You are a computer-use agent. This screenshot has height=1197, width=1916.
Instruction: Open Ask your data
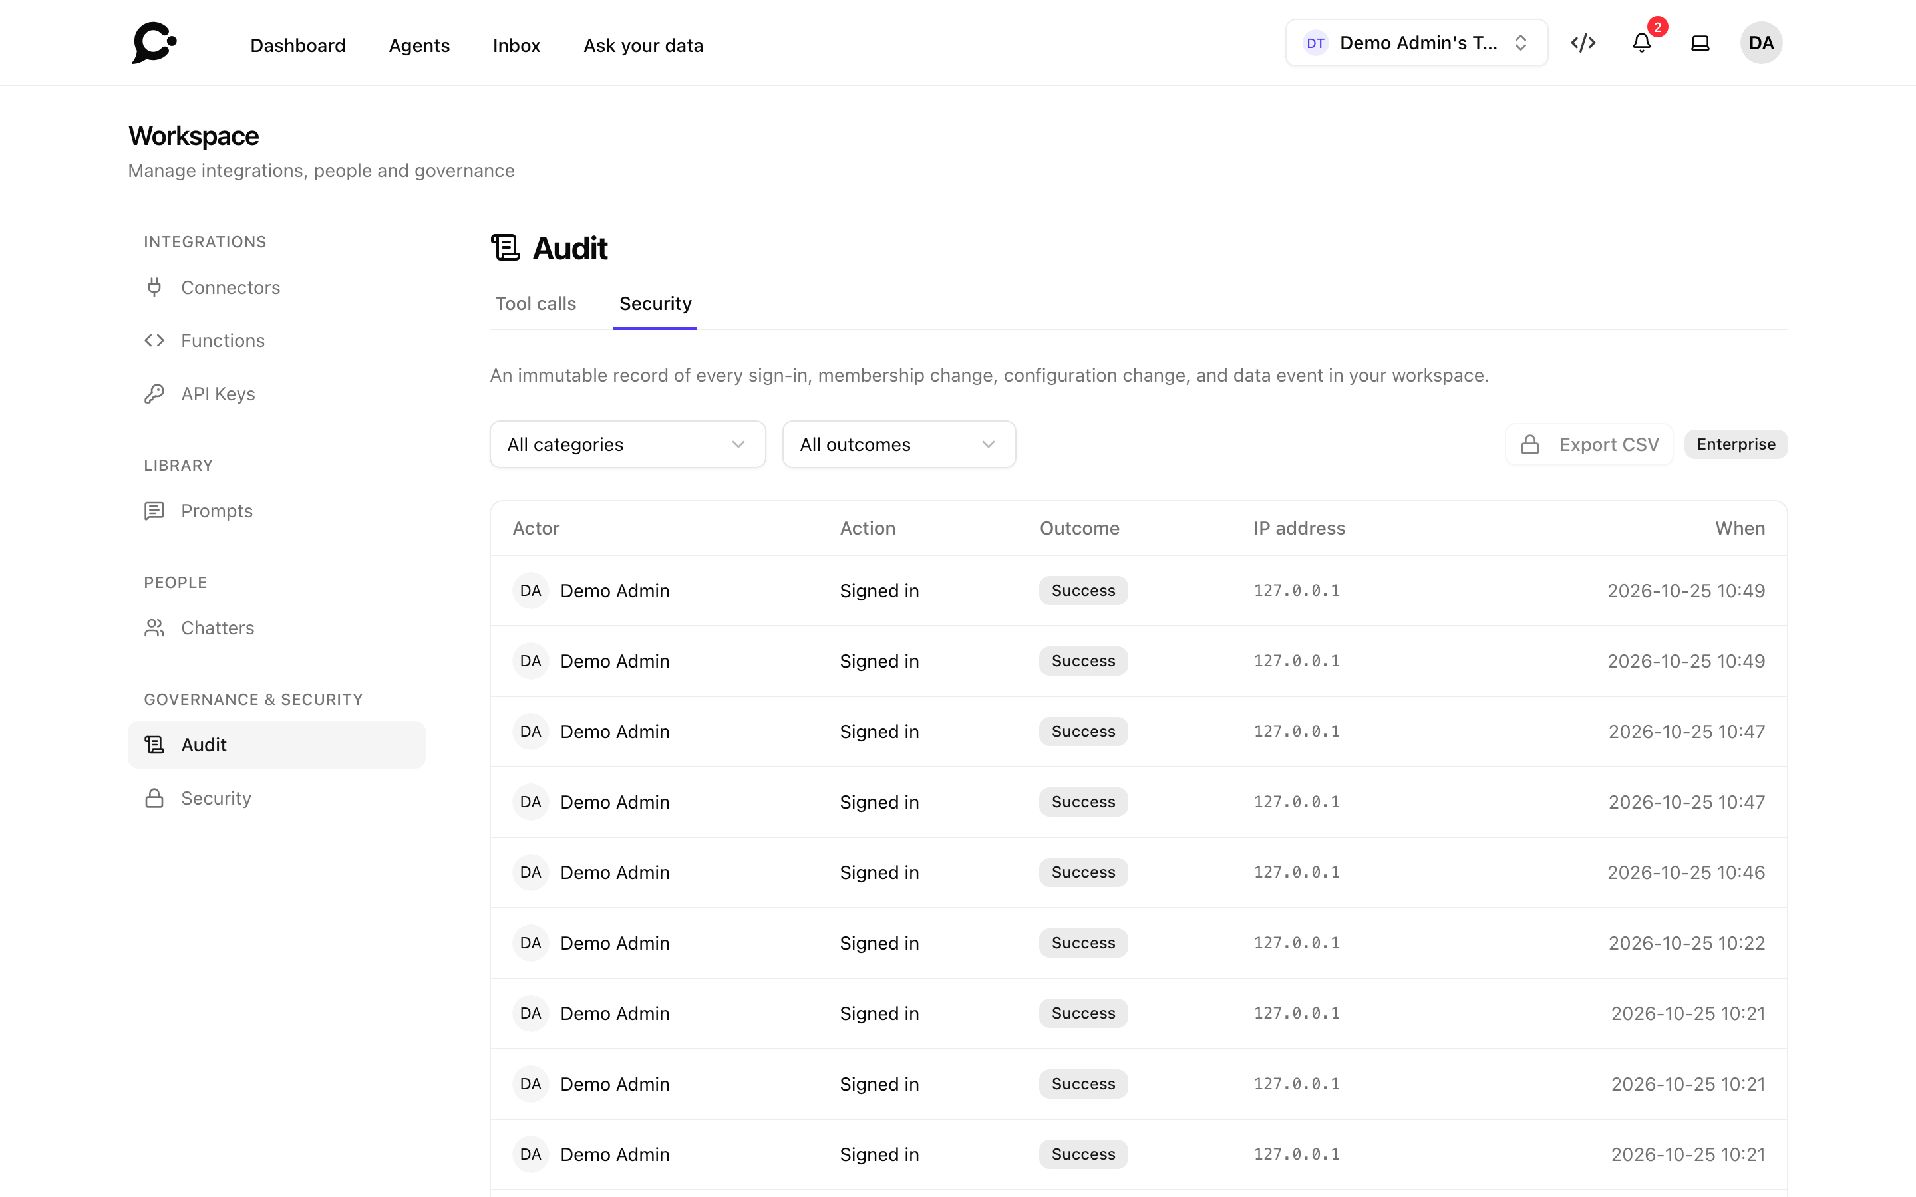643,45
